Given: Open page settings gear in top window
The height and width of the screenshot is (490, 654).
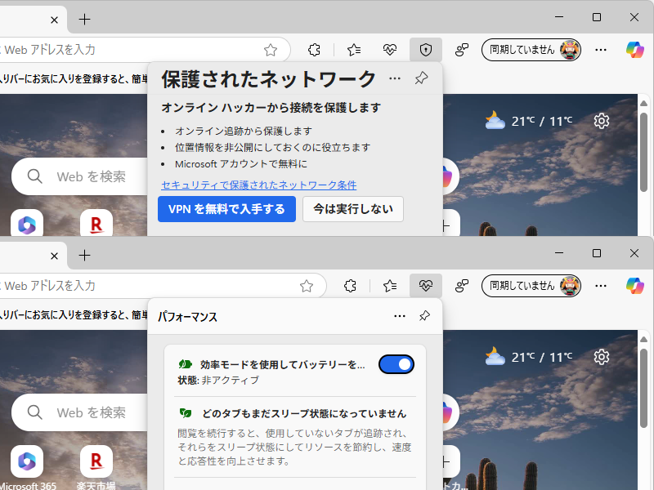Looking at the screenshot, I should point(601,121).
